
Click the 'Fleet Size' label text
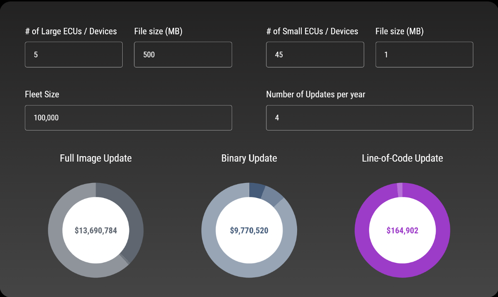pyautogui.click(x=42, y=94)
